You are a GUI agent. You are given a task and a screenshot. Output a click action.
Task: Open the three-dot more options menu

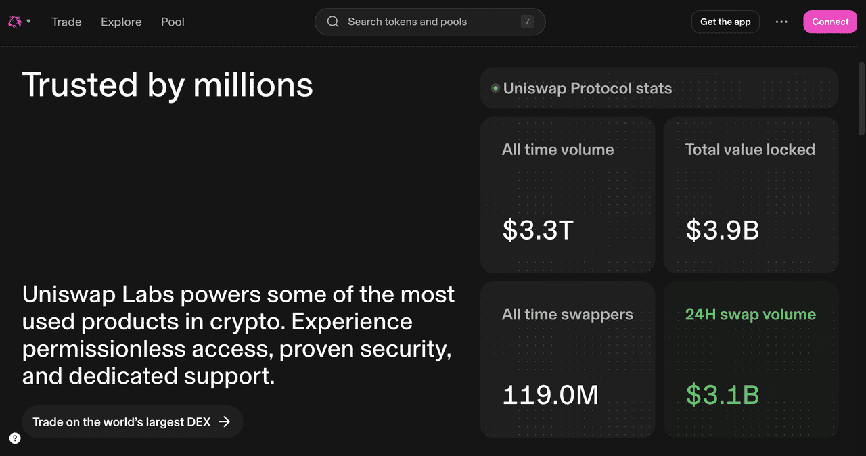[x=781, y=22]
